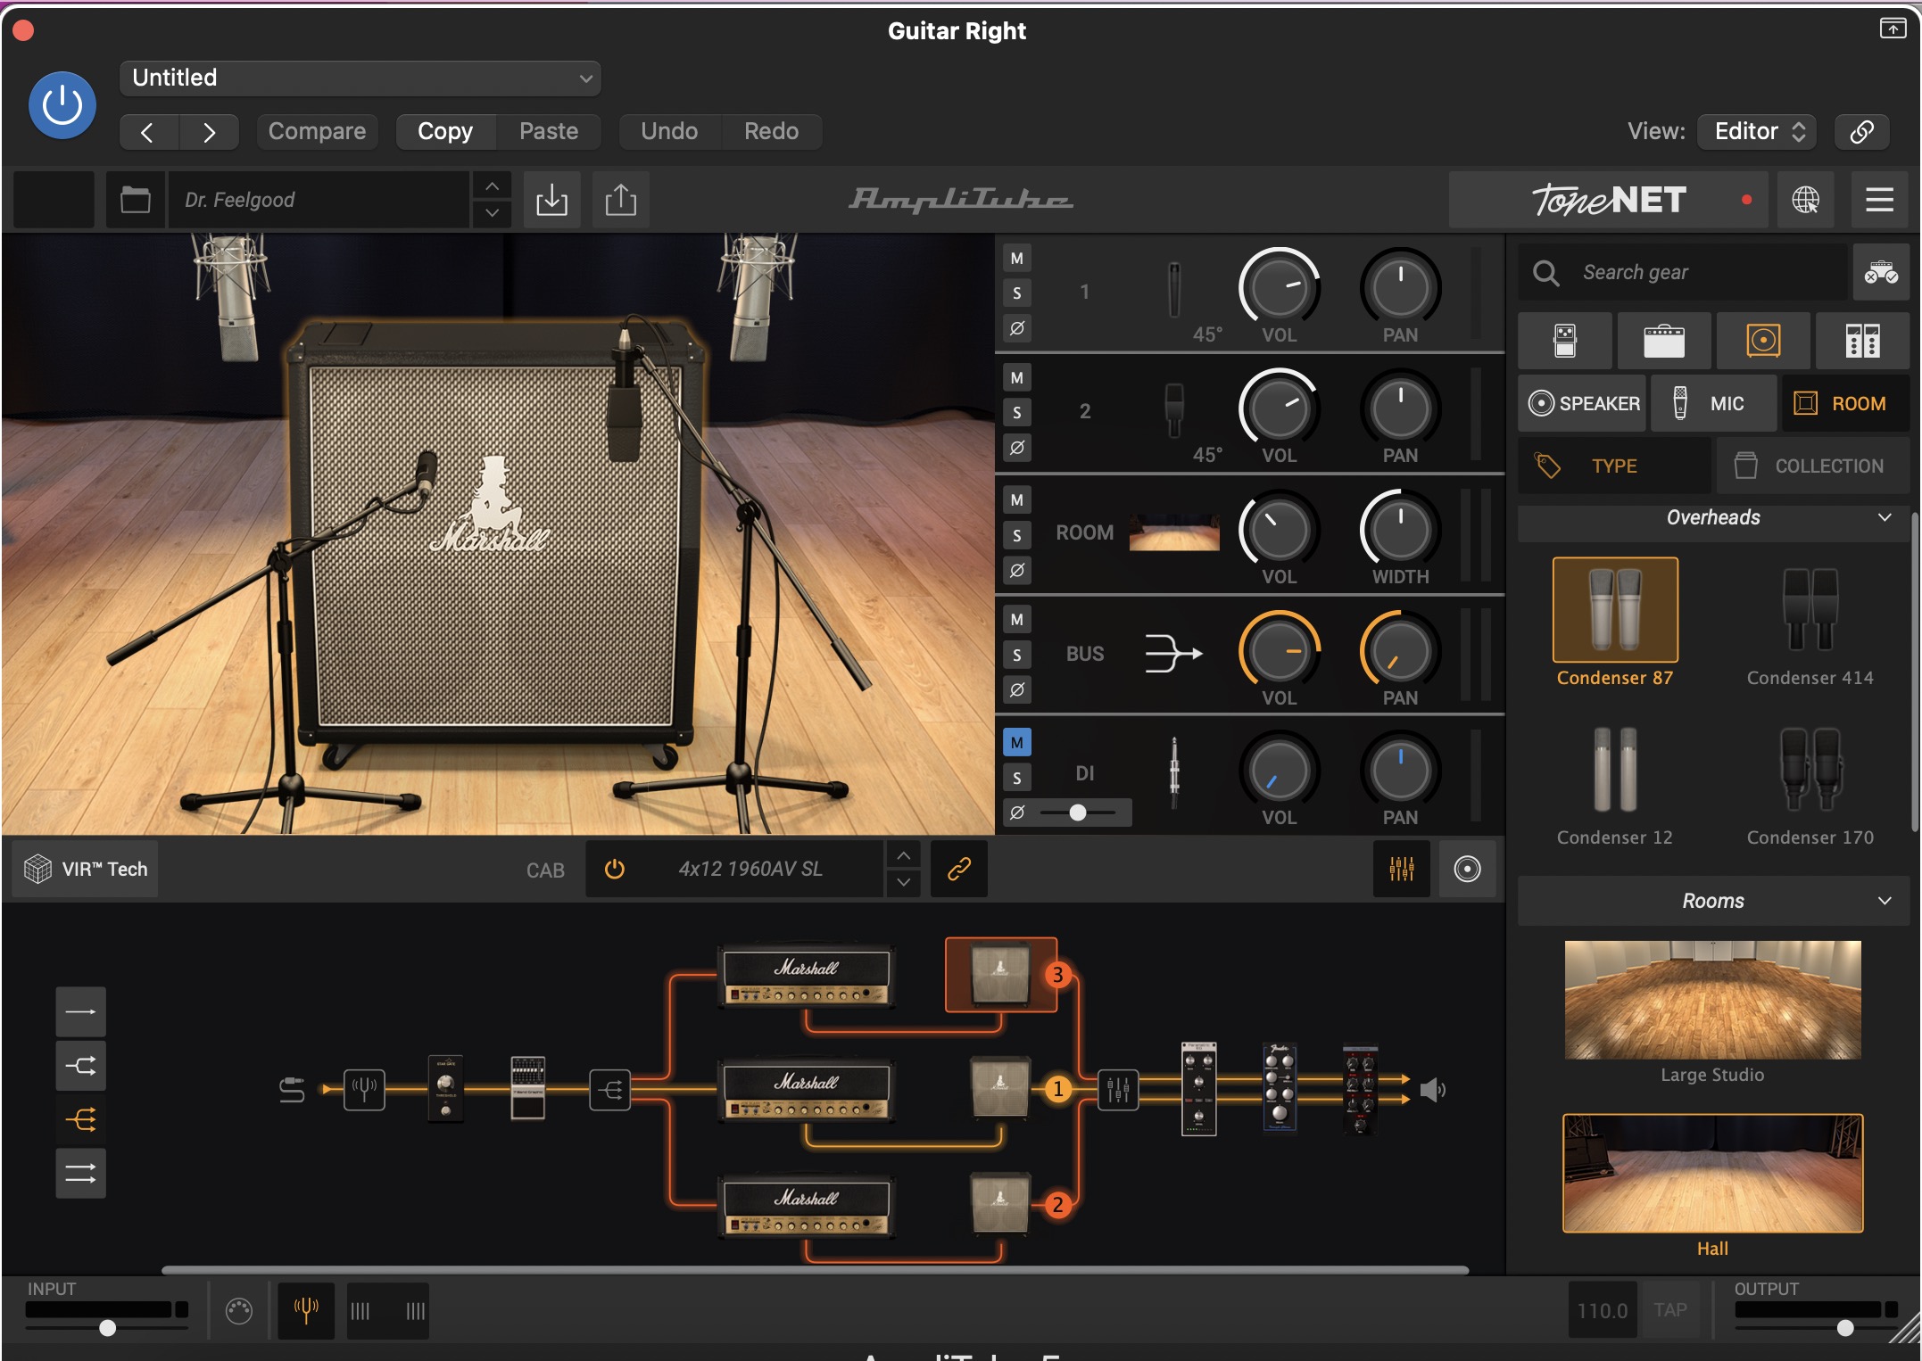Open the ToneNET panel
The height and width of the screenshot is (1361, 1922).
(1609, 200)
